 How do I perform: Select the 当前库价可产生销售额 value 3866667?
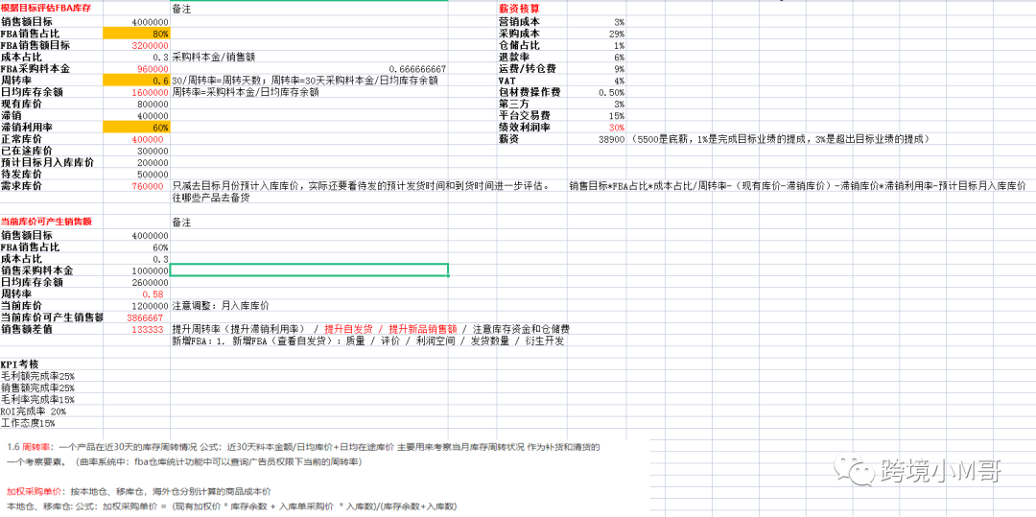point(137,317)
